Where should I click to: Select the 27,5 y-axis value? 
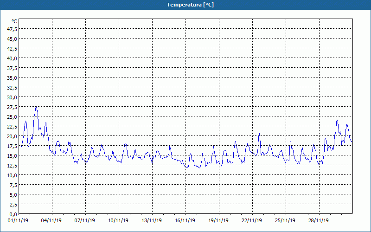coord(13,107)
